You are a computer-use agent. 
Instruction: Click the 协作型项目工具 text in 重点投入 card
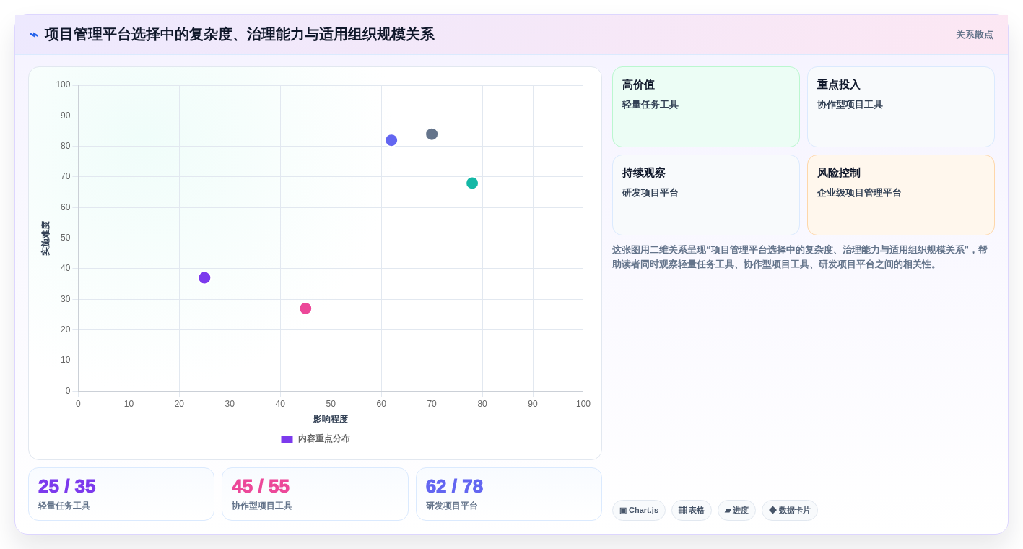coord(850,105)
